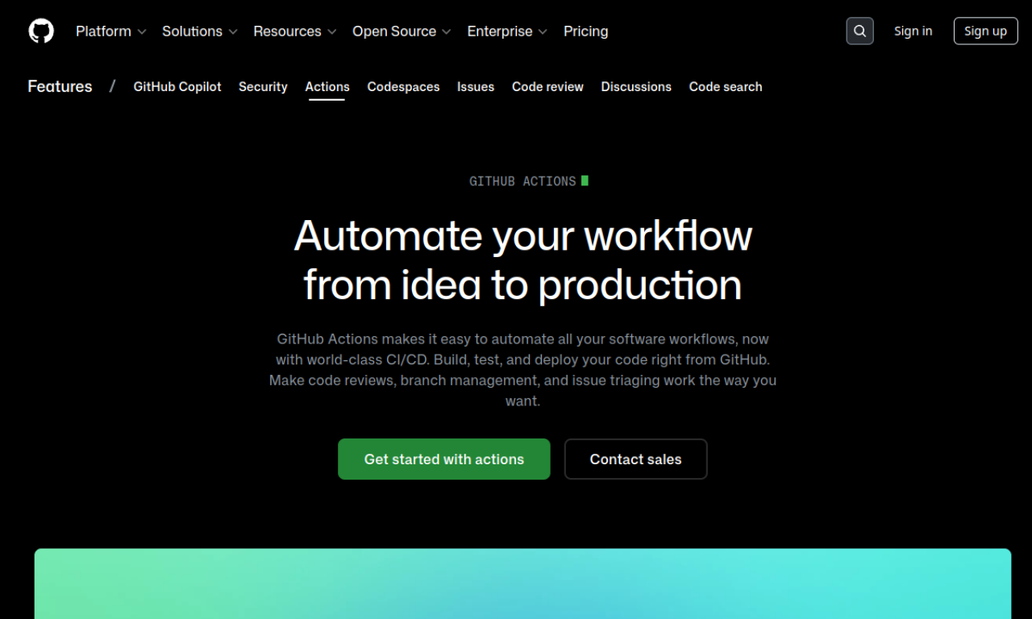Select the Actions tab
This screenshot has width=1032, height=619.
coord(327,86)
